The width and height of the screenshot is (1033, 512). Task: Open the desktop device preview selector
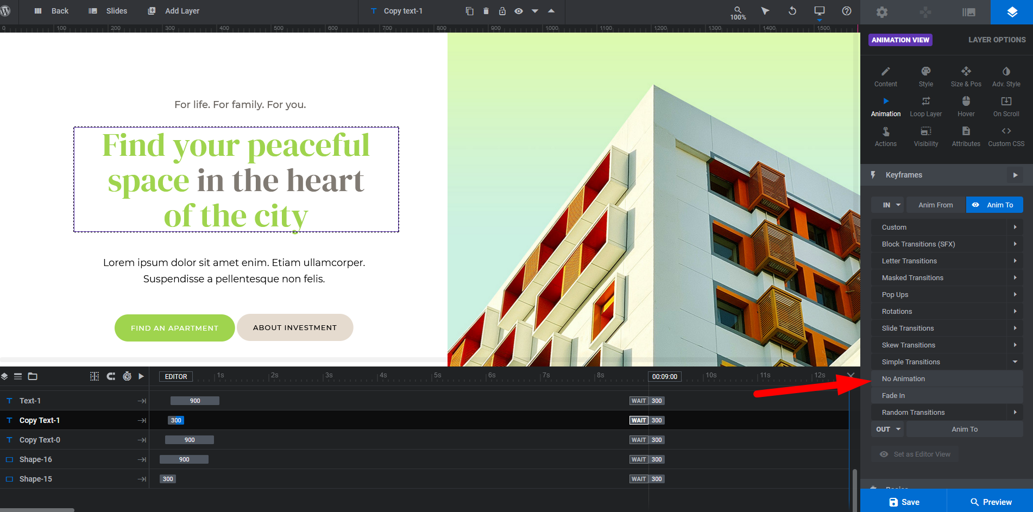tap(820, 11)
